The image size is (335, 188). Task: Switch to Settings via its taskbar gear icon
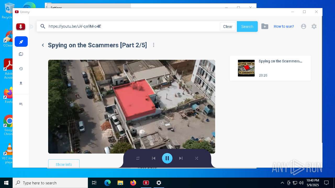tap(159, 183)
